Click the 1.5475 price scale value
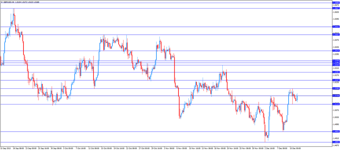This screenshot has width=340, height=150. 336,40
